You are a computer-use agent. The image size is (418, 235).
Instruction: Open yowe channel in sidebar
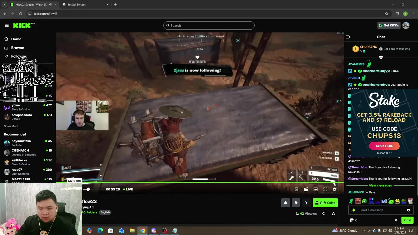28,107
